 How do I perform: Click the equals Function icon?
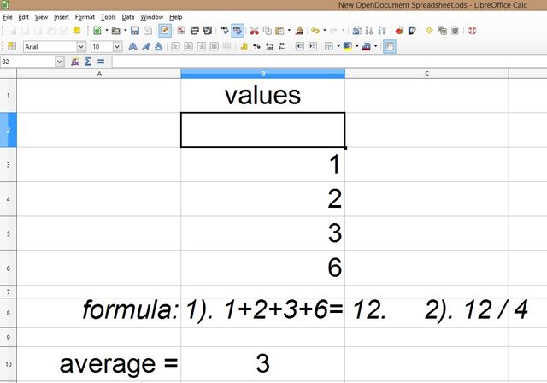pyautogui.click(x=101, y=62)
